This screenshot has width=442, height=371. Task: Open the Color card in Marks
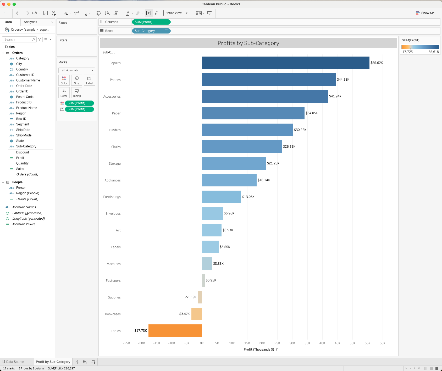click(x=64, y=80)
